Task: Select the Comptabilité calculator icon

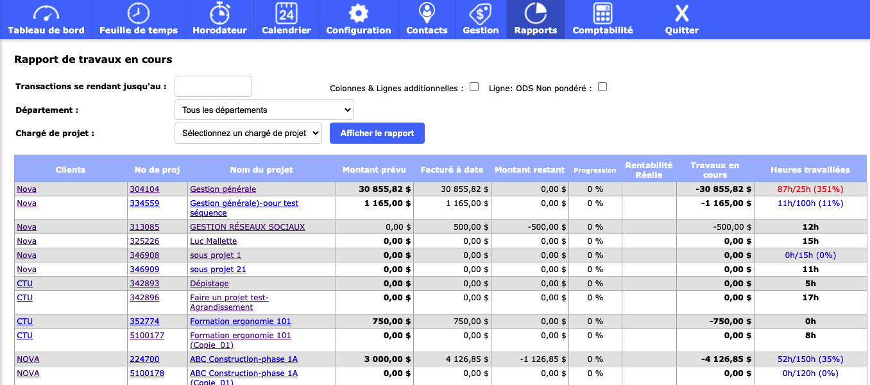Action: (602, 13)
